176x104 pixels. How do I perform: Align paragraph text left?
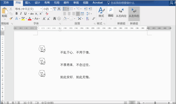tap(65, 14)
